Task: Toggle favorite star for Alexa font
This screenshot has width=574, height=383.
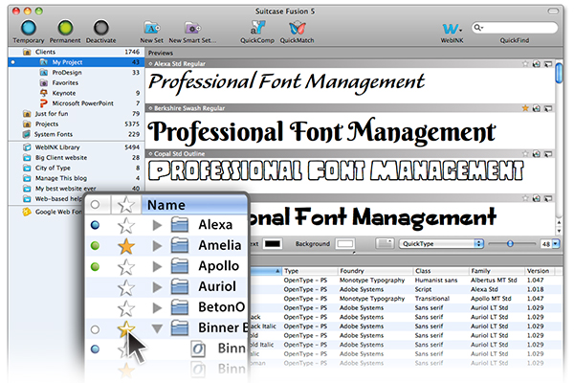Action: (x=124, y=225)
